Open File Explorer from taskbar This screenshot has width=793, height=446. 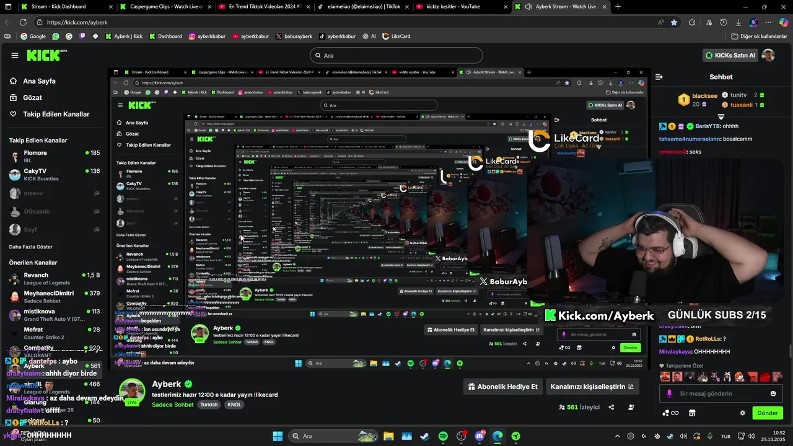pos(388,436)
